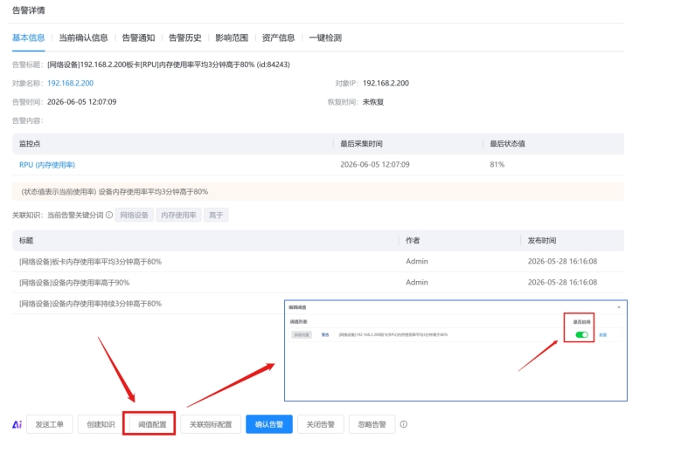Image resolution: width=674 pixels, height=460 pixels.
Task: Click the Ai assistant icon
Action: pyautogui.click(x=17, y=424)
